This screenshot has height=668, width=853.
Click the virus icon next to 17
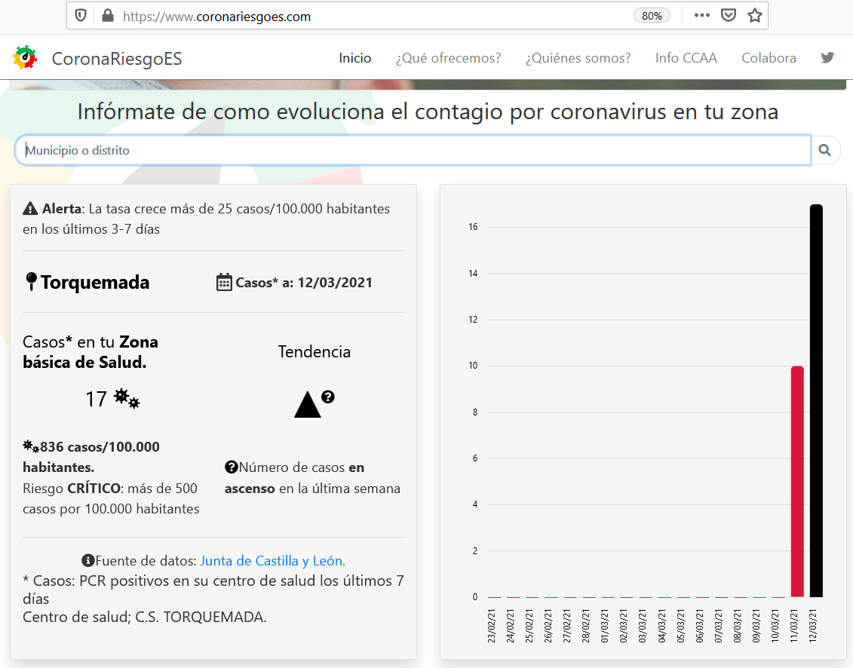point(127,399)
